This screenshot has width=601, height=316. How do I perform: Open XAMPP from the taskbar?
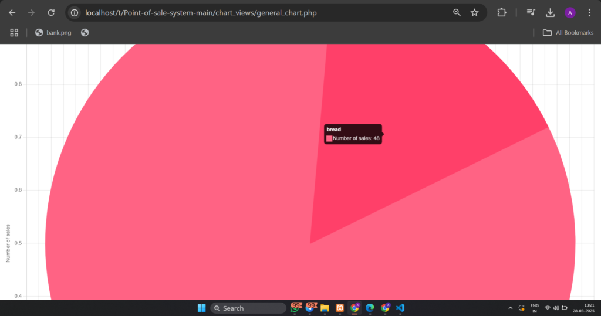pos(340,308)
